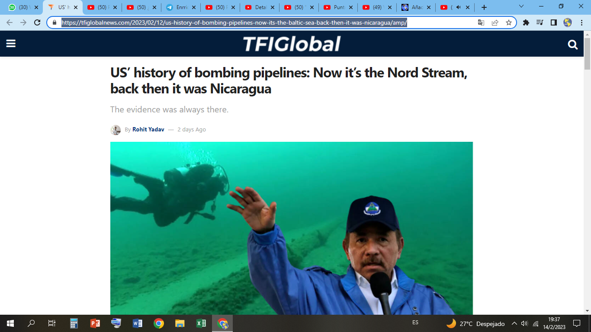Open Chrome taskbar icon next to Word
Screen dimensions: 591x332
point(159,323)
